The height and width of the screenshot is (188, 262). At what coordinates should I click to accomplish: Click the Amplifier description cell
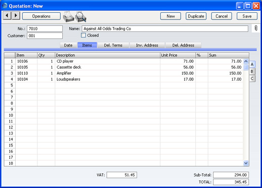(107, 73)
